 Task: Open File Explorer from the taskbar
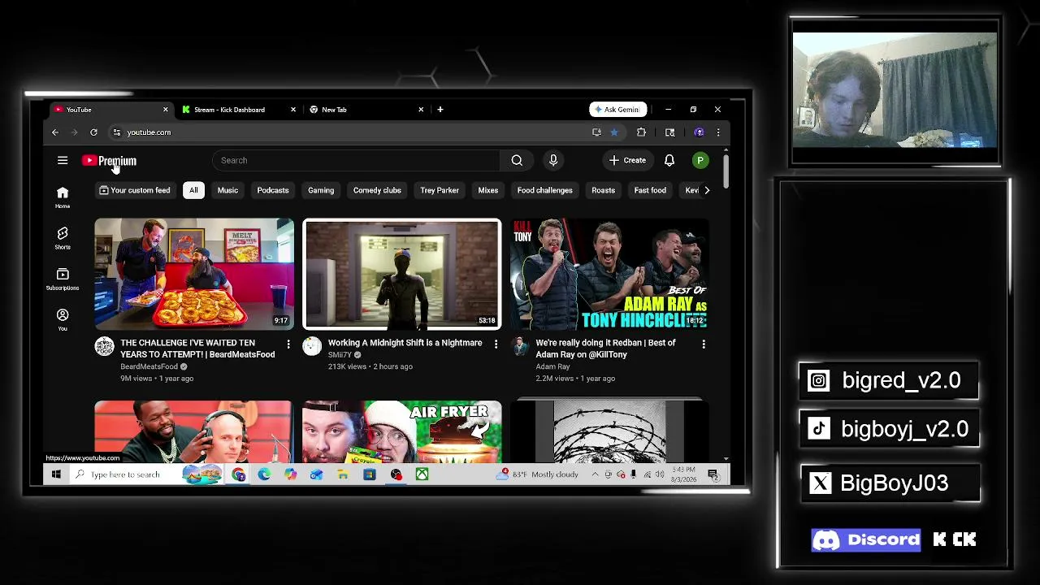pyautogui.click(x=343, y=474)
